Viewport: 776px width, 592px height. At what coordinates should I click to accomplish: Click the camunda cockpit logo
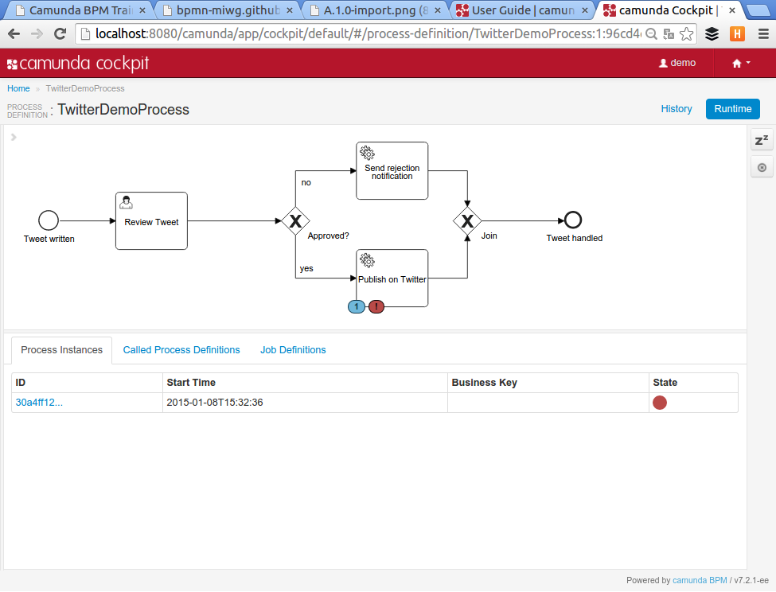tap(78, 64)
